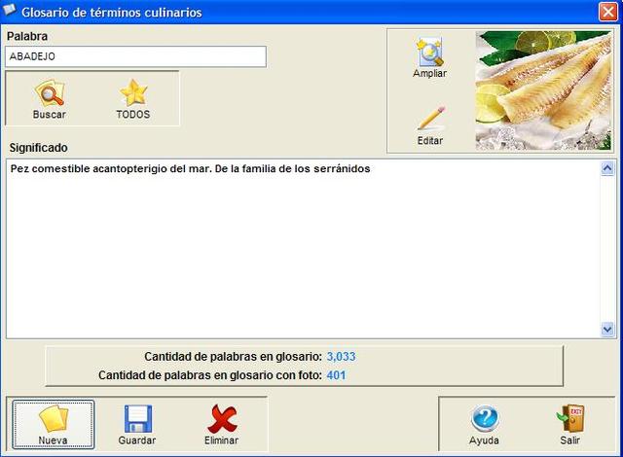Click the 'Cantidad de palabras en glosario:' label

(x=234, y=357)
